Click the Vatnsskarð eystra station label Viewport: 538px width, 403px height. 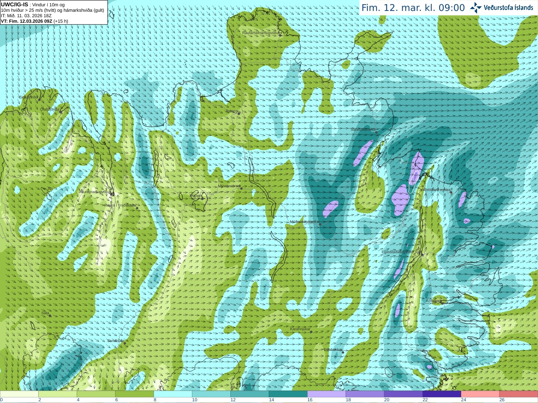click(435, 190)
